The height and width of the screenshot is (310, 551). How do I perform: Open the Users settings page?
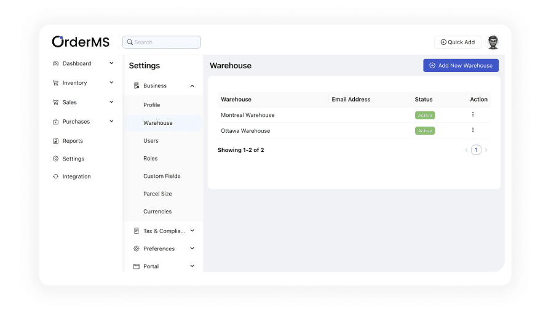point(151,141)
